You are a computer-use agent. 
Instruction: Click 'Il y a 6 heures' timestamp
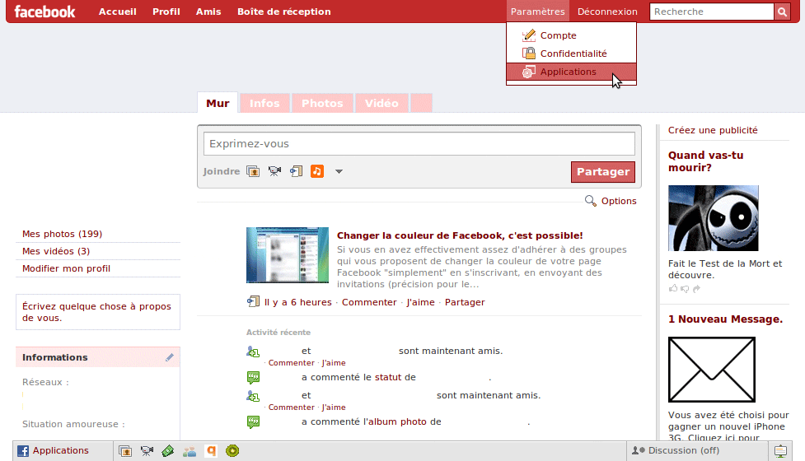tap(297, 302)
